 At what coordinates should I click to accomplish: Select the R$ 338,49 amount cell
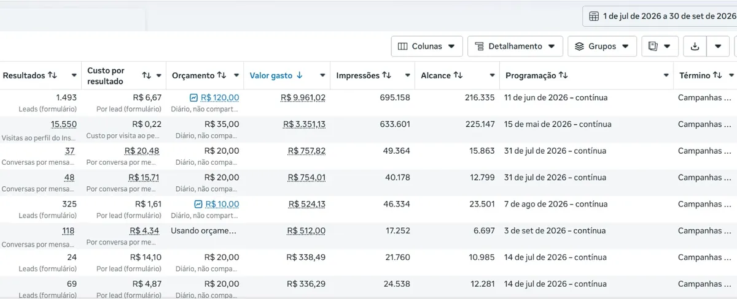[x=306, y=257]
